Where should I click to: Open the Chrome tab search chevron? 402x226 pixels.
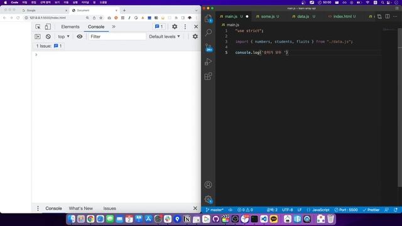pyautogui.click(x=196, y=10)
